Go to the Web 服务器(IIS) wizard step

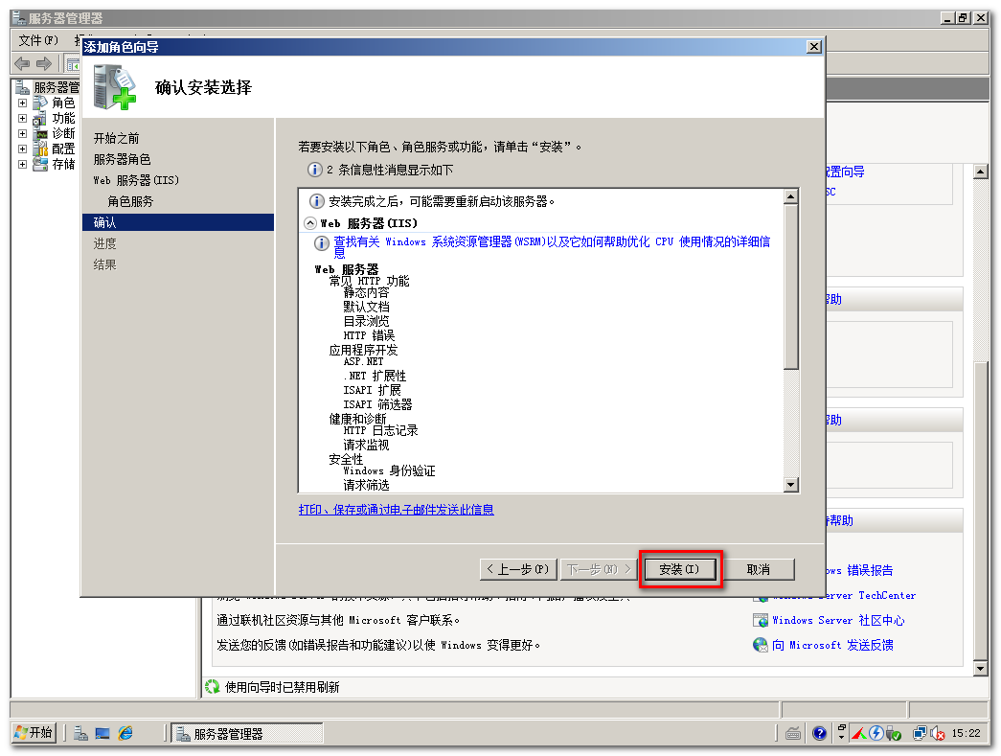136,180
